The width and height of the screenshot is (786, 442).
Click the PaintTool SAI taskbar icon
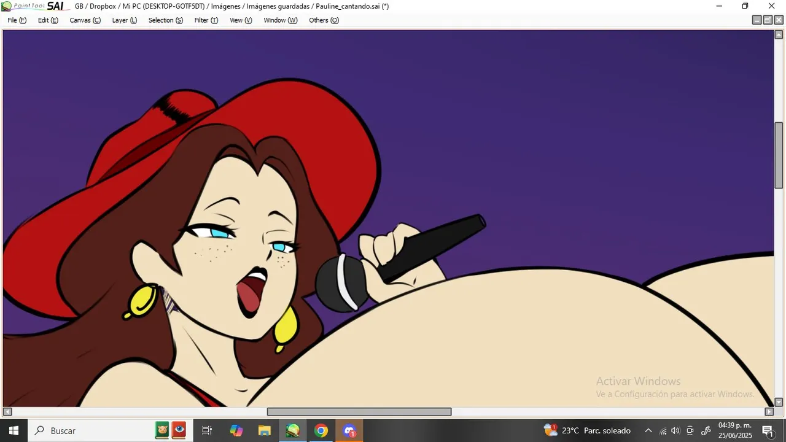tap(293, 430)
